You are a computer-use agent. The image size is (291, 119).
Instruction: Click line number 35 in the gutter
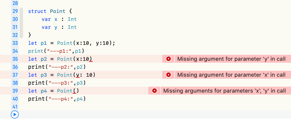pos(15,59)
